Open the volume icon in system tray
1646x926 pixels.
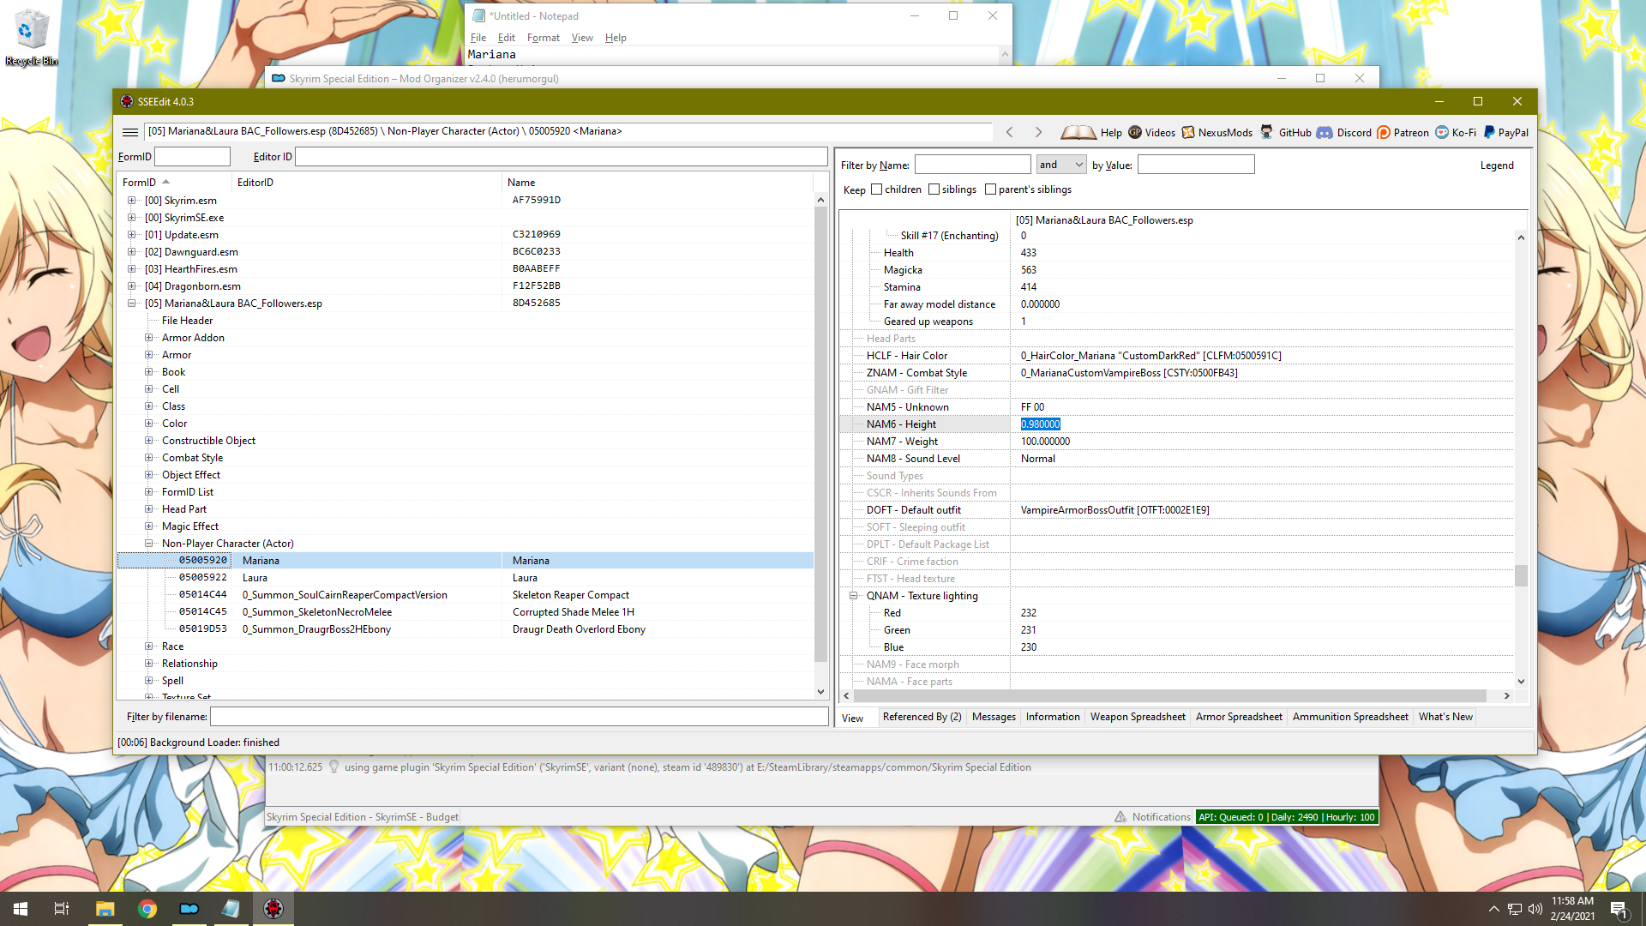click(x=1535, y=909)
